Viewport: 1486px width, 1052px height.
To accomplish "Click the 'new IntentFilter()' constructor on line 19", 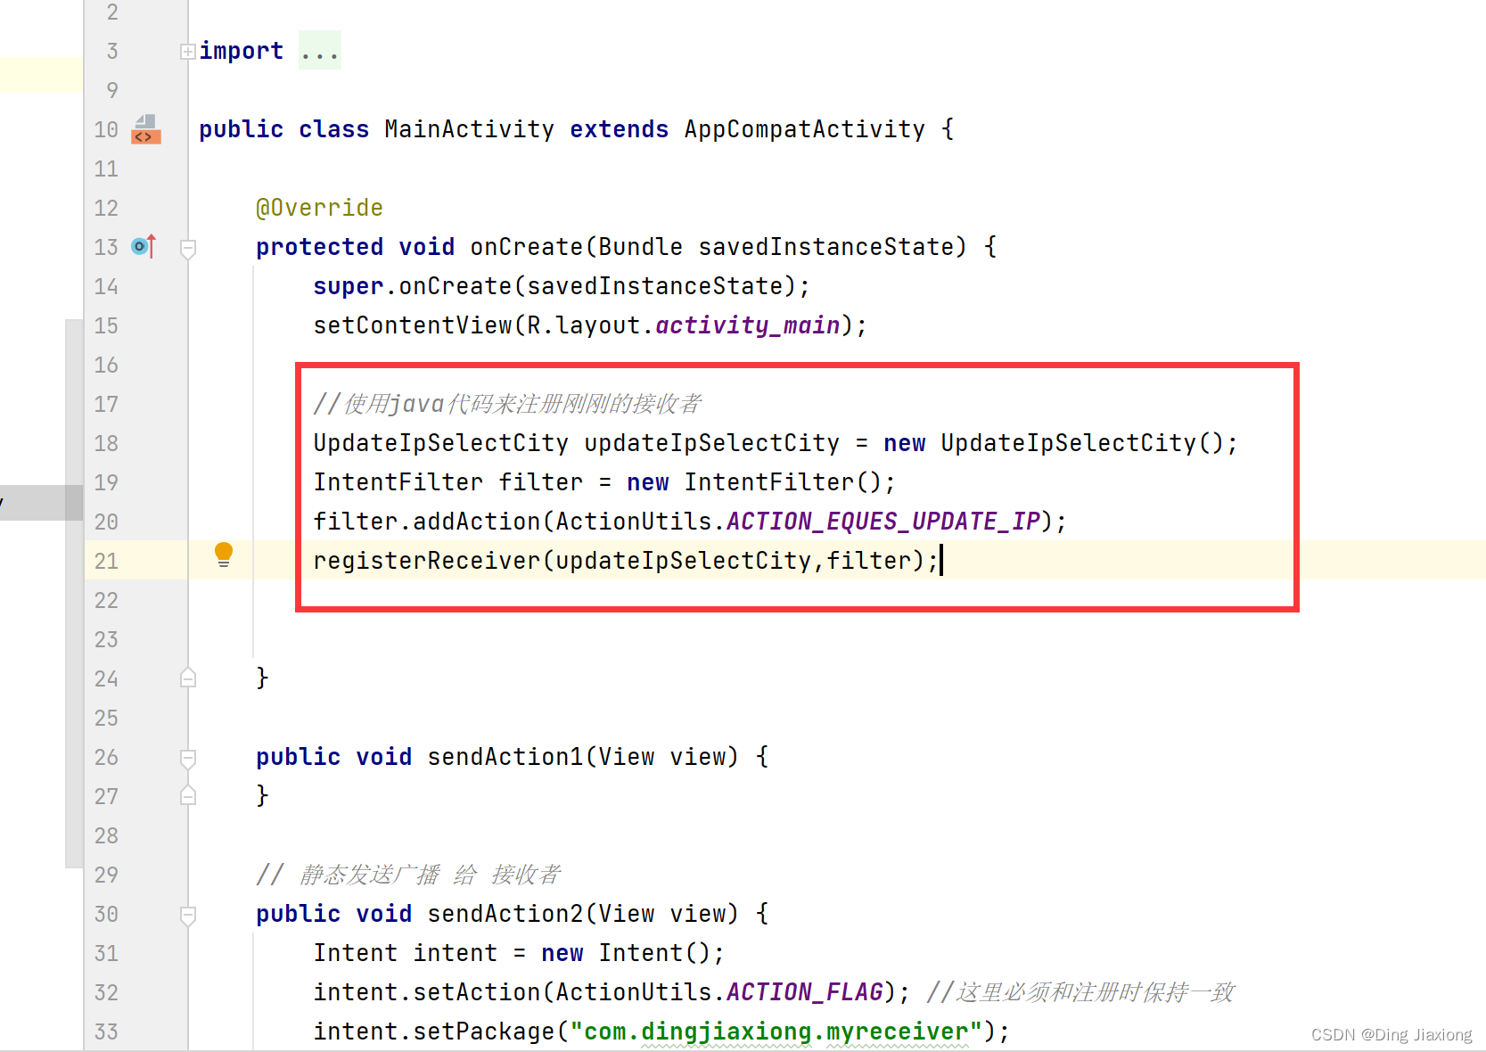I will 754,482.
